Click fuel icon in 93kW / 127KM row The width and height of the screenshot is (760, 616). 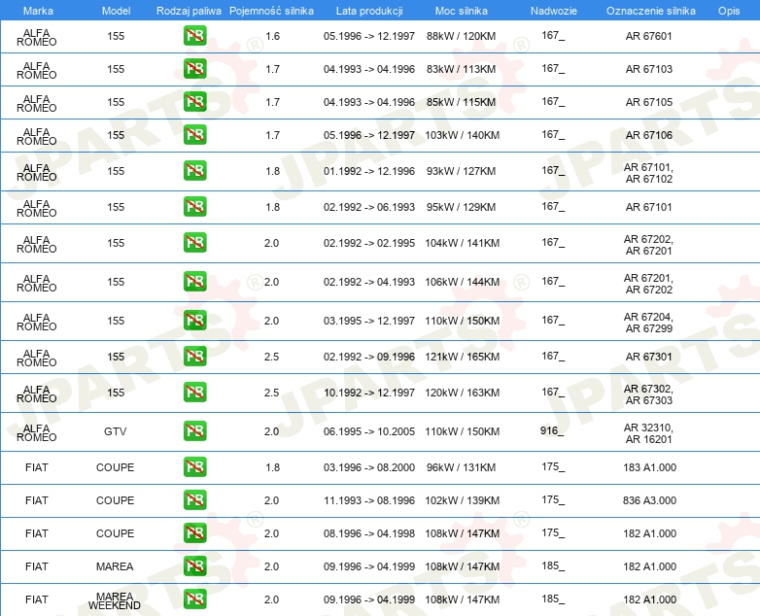[x=194, y=171]
